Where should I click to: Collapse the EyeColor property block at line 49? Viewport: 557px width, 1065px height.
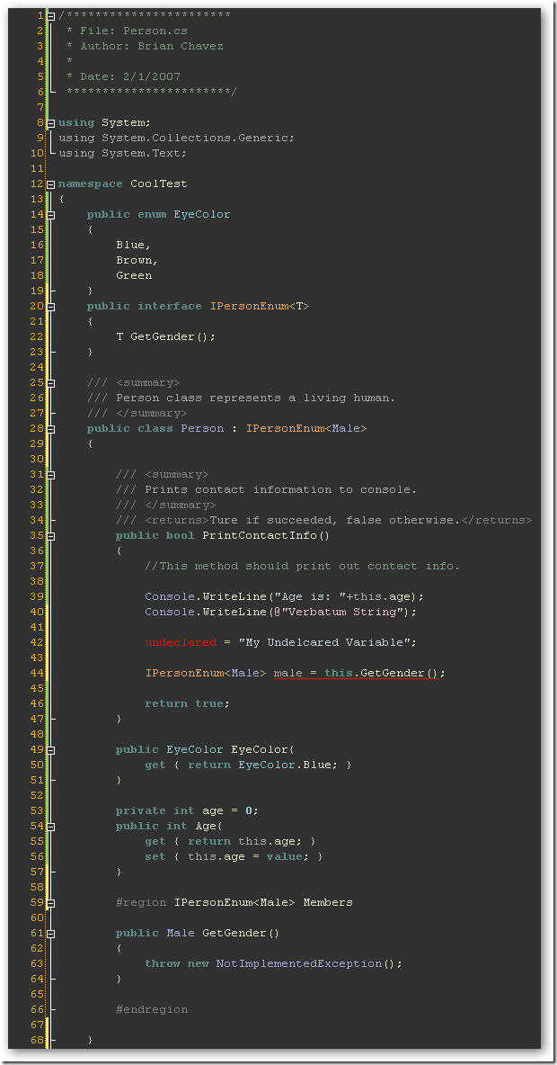point(51,750)
